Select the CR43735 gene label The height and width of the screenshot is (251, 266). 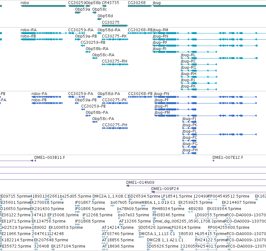tap(110, 3)
